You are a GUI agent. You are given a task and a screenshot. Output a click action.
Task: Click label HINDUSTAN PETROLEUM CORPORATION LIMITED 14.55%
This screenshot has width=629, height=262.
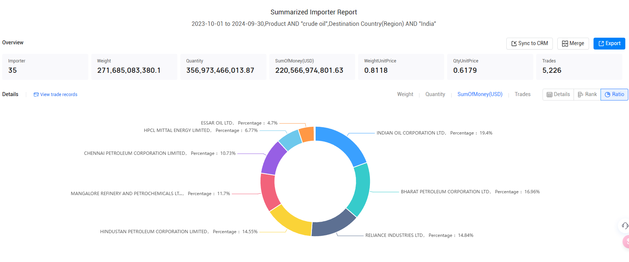[179, 232]
